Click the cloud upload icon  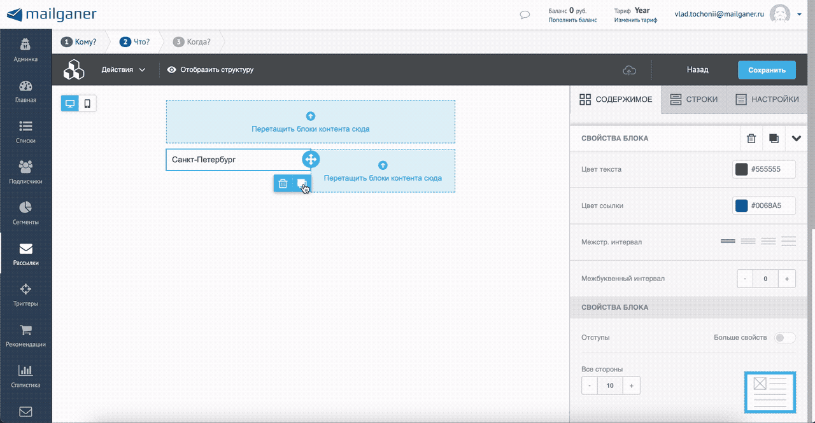[x=629, y=70]
